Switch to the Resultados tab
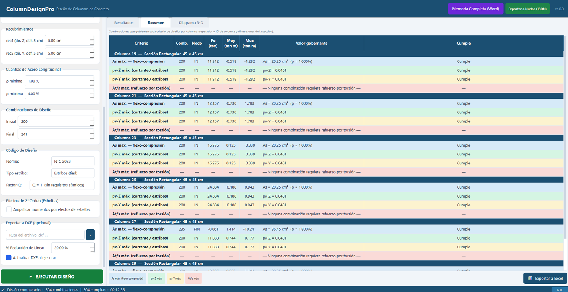 pos(124,23)
